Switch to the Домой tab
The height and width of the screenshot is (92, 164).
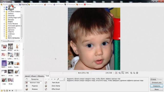click(27, 76)
